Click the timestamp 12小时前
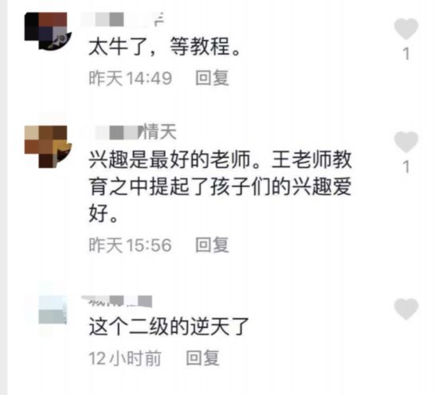The width and height of the screenshot is (438, 395). tap(125, 358)
